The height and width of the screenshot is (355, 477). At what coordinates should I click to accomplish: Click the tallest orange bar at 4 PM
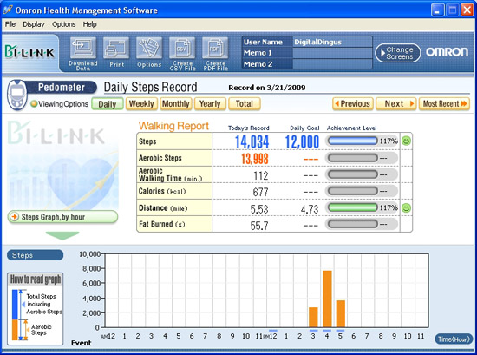pos(327,299)
